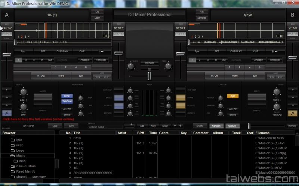Zoom in deck B waveform with plus icon
Viewport: 299px width, 186px height.
(281, 36)
